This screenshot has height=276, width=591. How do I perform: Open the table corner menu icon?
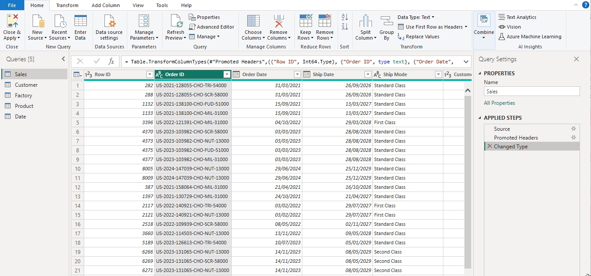[x=77, y=74]
